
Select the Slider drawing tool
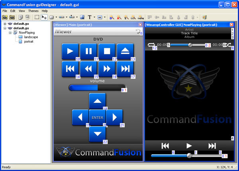click(x=72, y=17)
